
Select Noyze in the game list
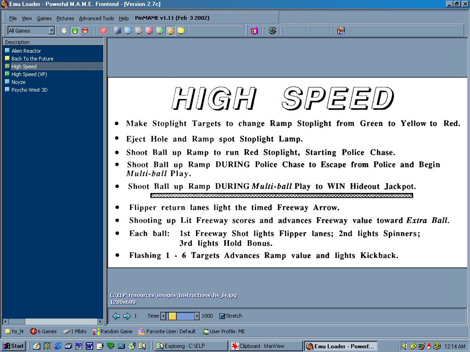18,82
